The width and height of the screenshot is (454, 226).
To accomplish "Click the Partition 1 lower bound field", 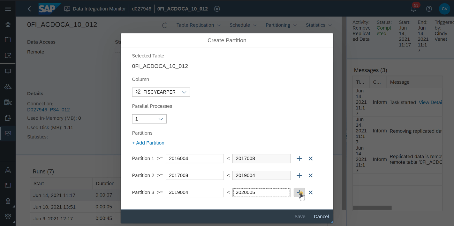I will (x=194, y=159).
